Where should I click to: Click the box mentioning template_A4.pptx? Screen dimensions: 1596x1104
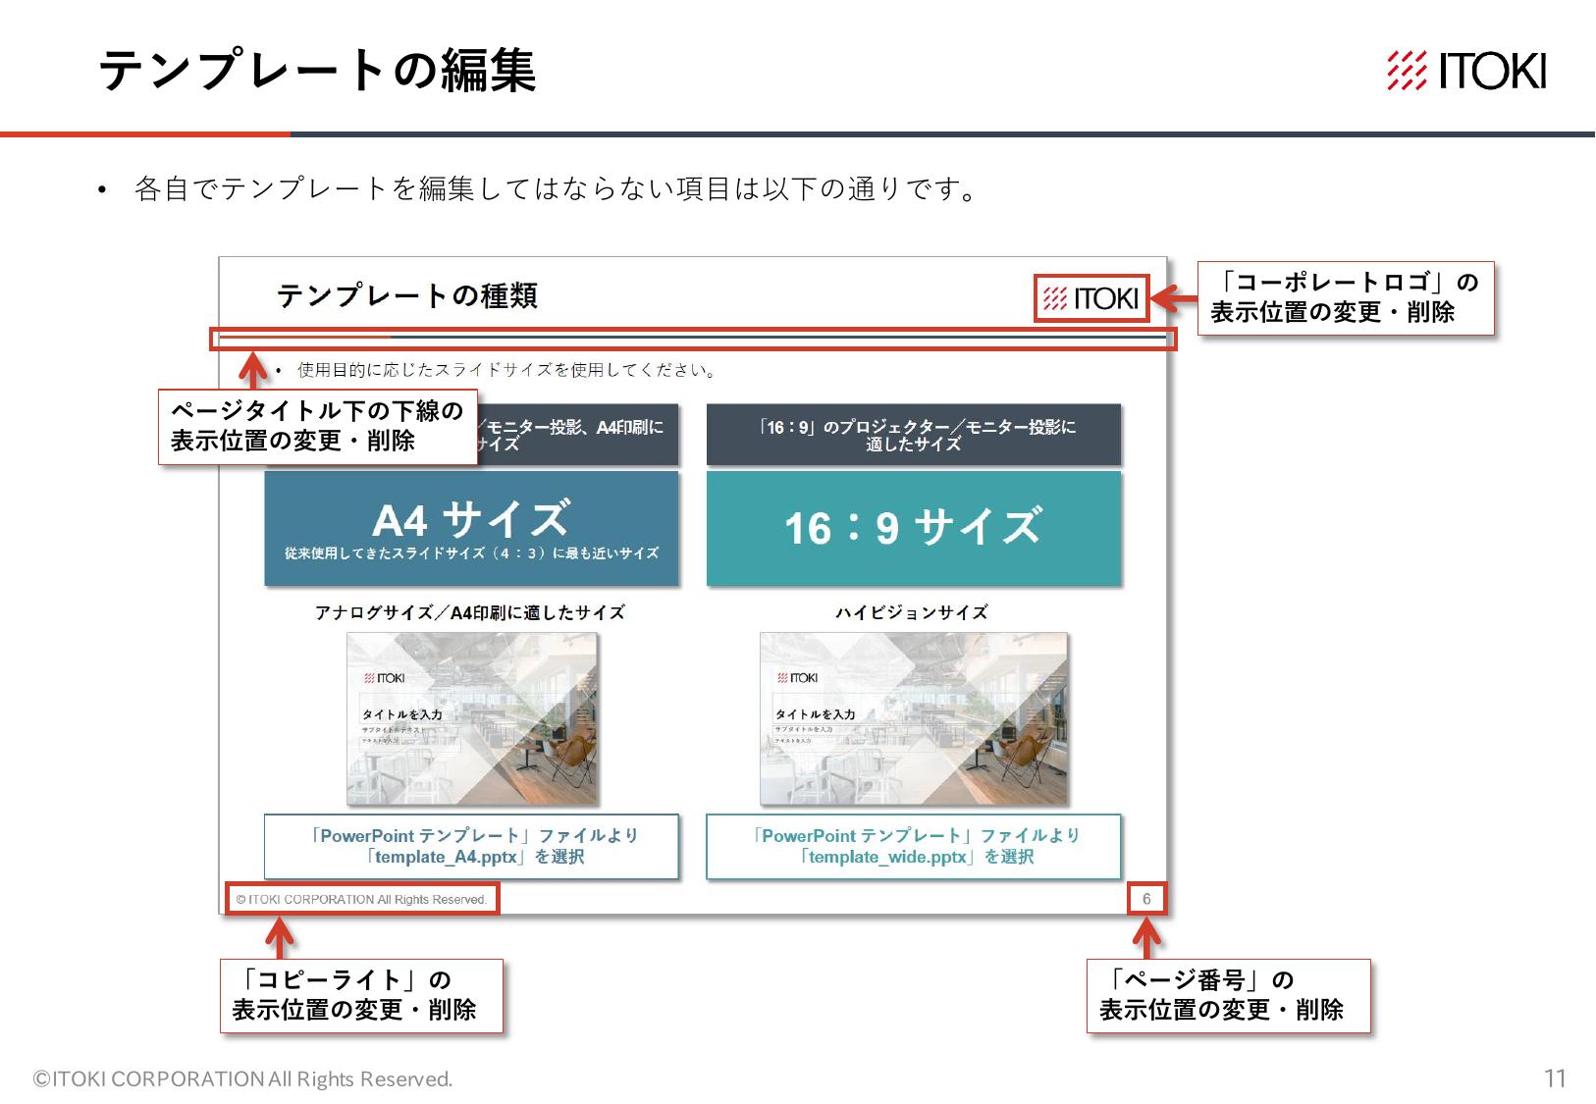point(471,846)
